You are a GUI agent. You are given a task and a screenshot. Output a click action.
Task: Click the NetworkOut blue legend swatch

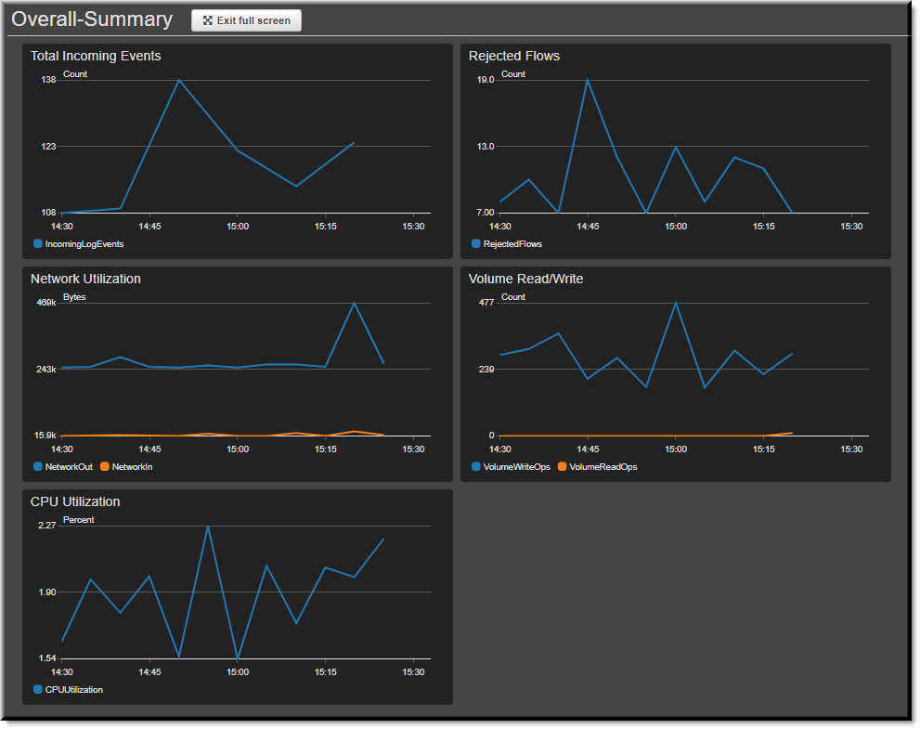coord(38,466)
